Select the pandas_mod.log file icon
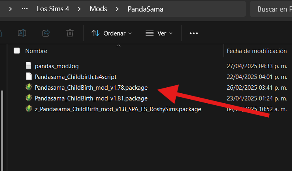 (x=28, y=65)
